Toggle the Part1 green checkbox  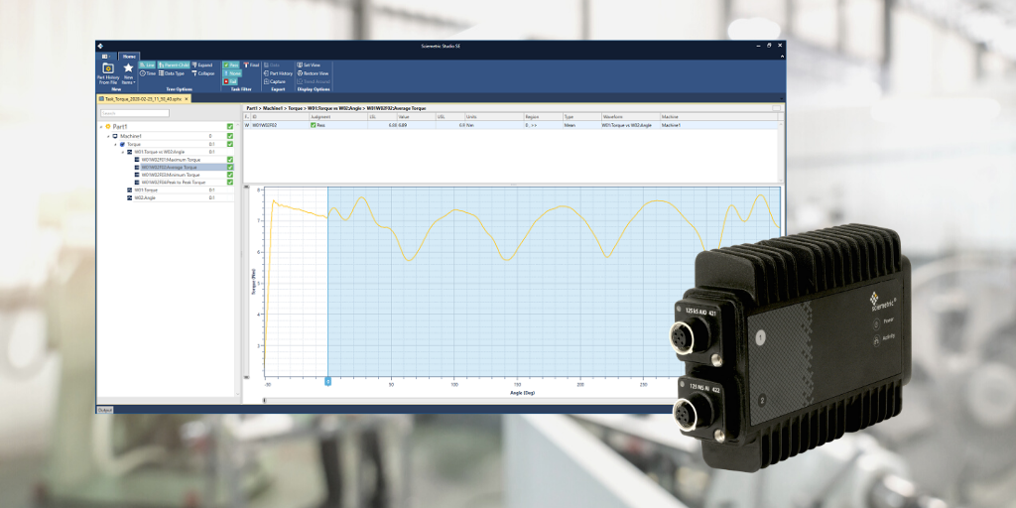tap(230, 127)
